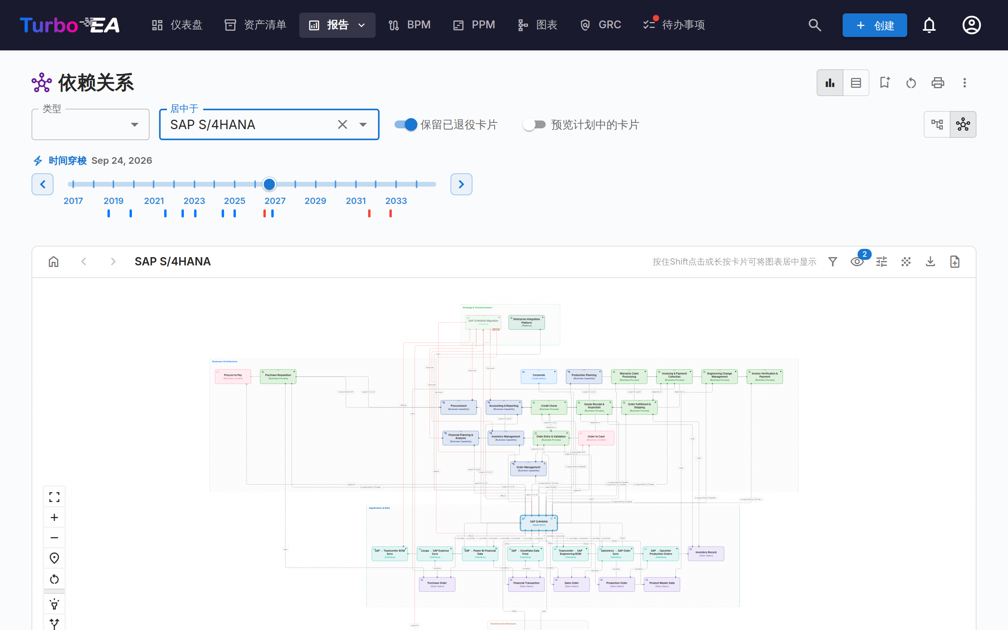The image size is (1008, 630).
Task: Click the add-to-document export icon
Action: click(955, 261)
